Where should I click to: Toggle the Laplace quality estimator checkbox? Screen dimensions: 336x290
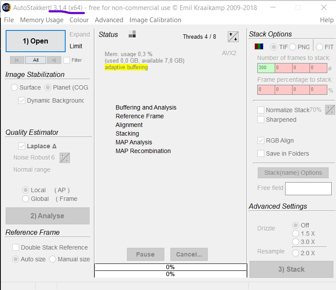click(22, 146)
